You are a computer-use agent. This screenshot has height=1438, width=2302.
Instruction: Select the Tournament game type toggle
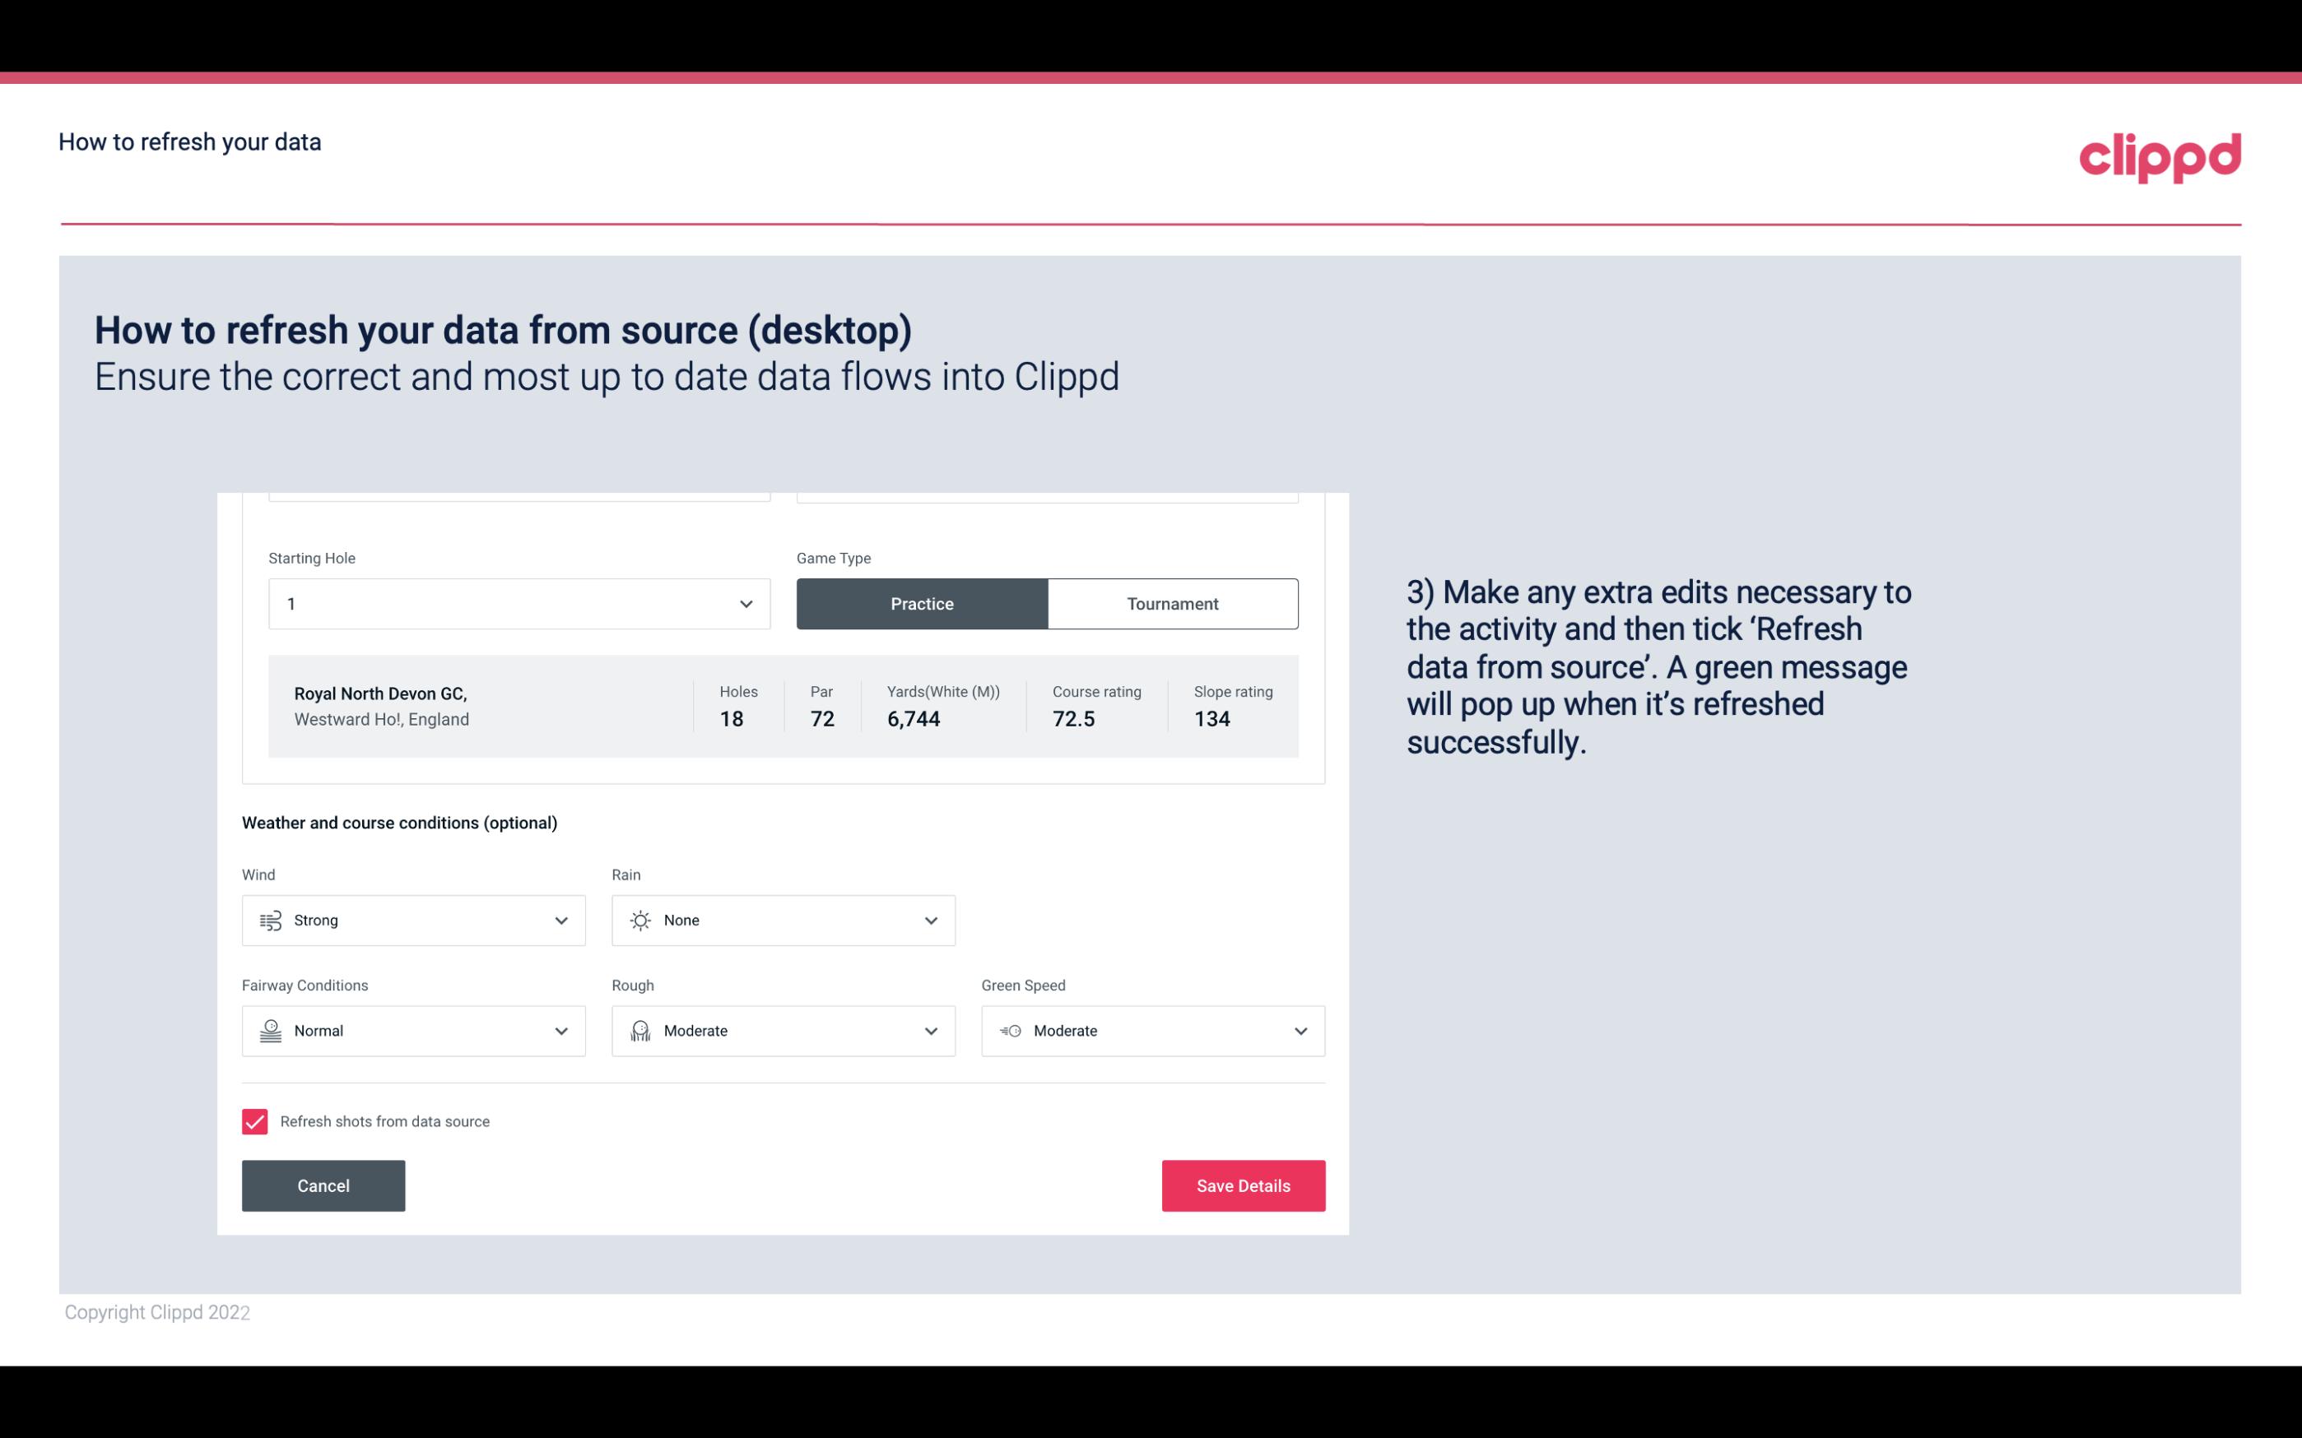click(x=1172, y=603)
